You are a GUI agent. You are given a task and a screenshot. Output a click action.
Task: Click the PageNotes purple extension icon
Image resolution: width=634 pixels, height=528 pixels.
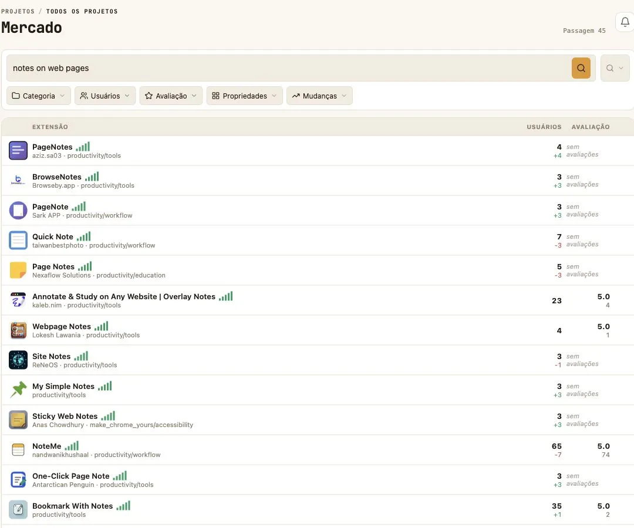(x=18, y=151)
